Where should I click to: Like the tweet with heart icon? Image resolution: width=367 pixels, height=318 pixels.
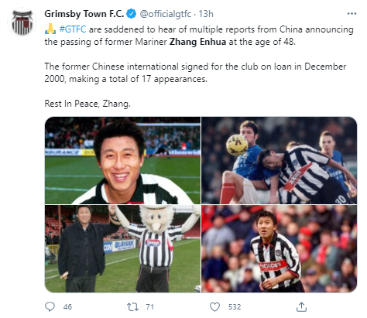(x=214, y=306)
